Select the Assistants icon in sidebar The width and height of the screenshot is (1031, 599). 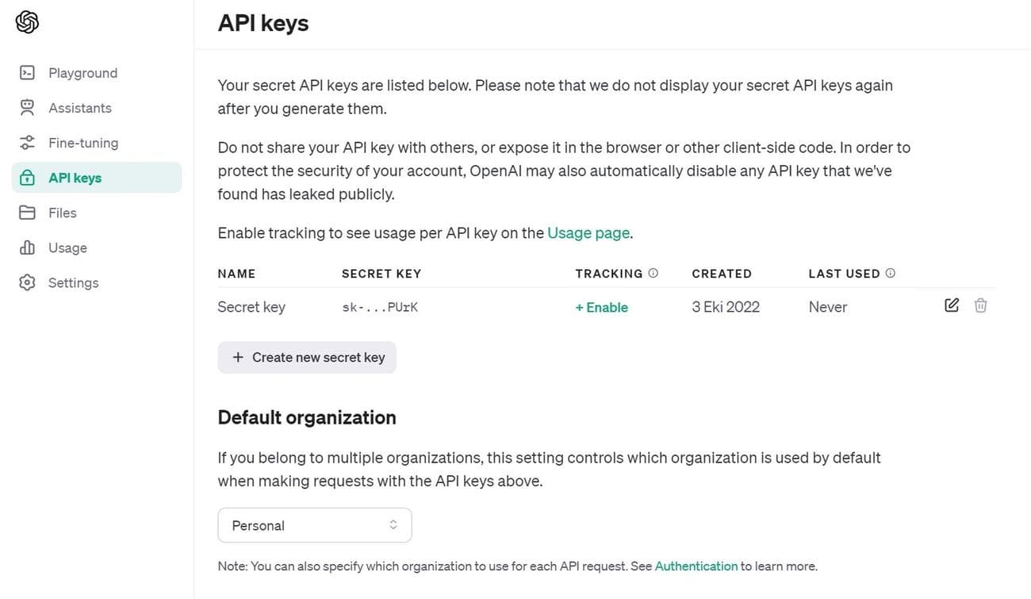pyautogui.click(x=27, y=107)
